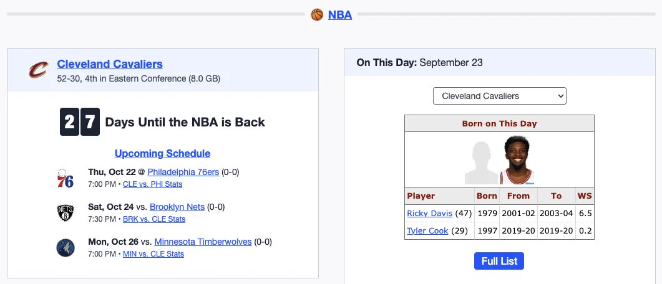
Task: Click the Cleveland Cavaliers team logo
Action: pos(39,70)
